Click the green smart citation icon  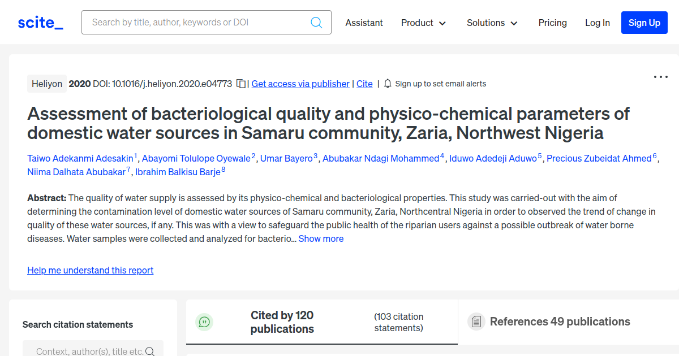204,322
